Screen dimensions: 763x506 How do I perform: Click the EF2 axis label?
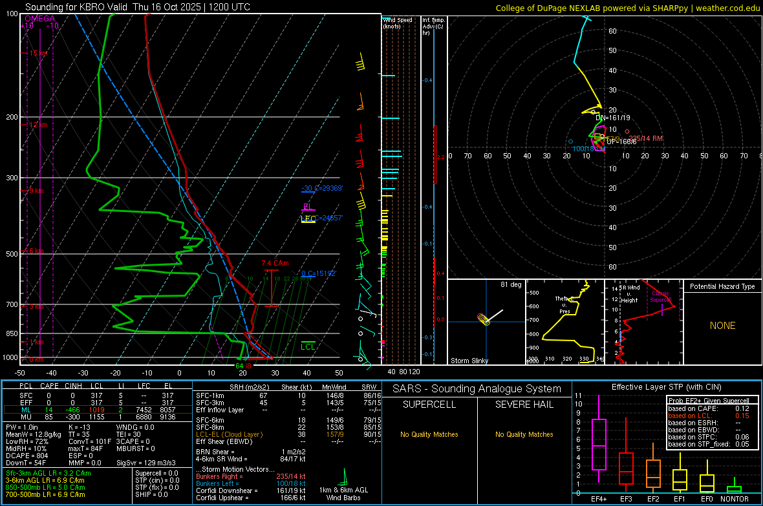click(653, 499)
